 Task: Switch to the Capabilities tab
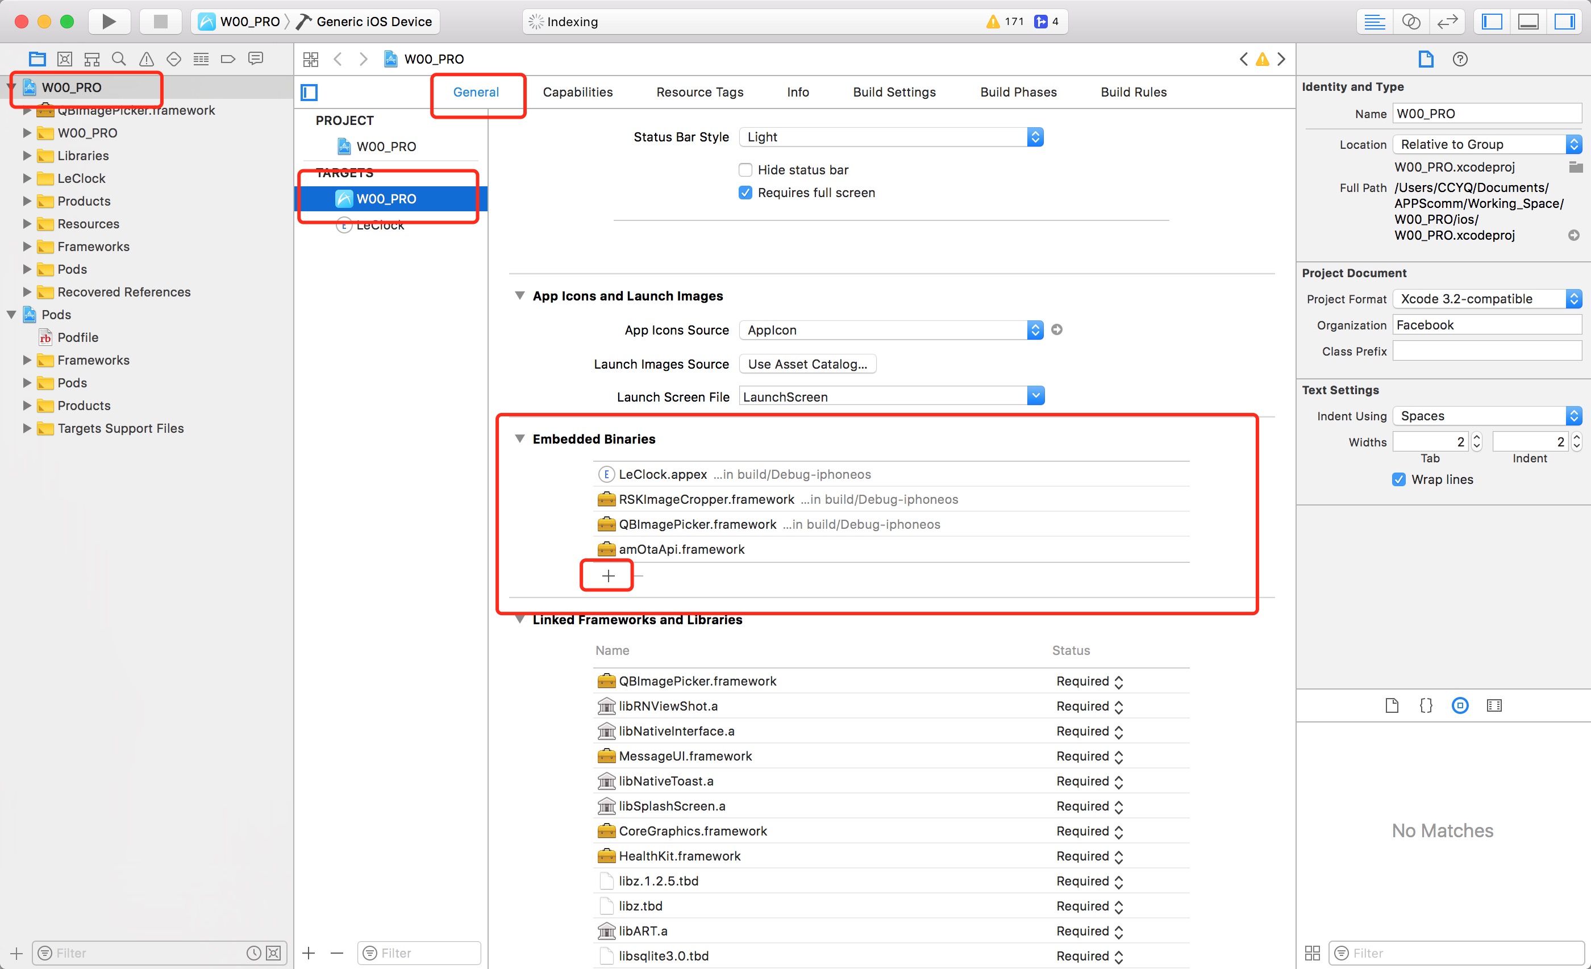(x=577, y=91)
